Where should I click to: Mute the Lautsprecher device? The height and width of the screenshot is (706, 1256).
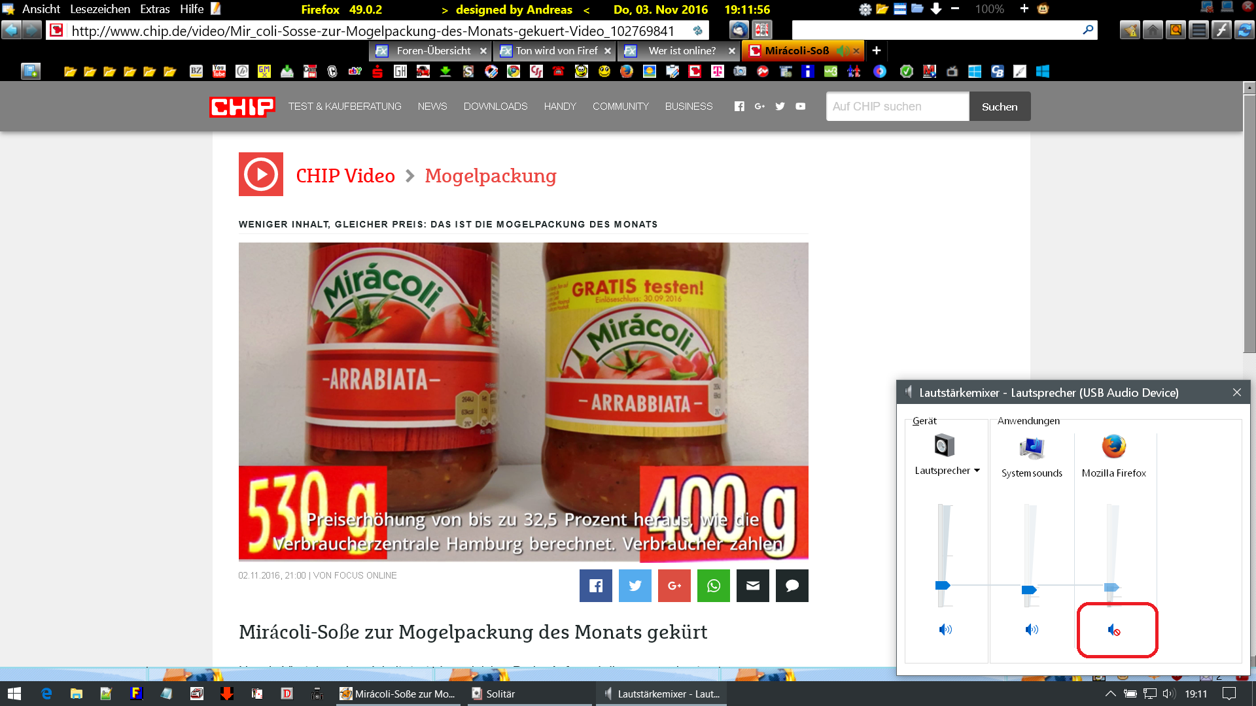click(945, 630)
